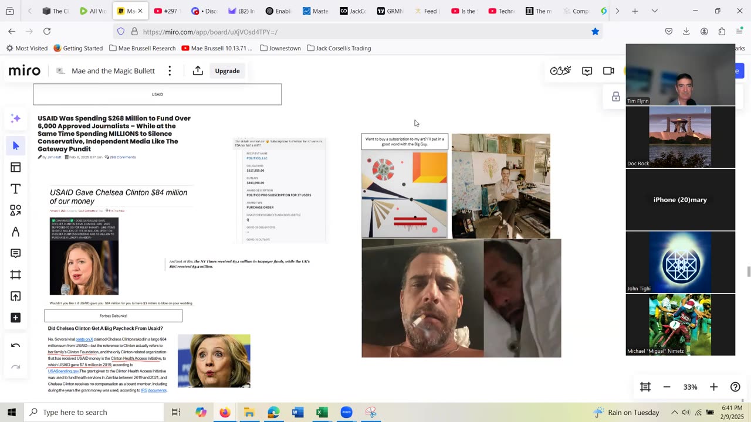The height and width of the screenshot is (422, 751).
Task: Click the Miro logo
Action: point(25,71)
